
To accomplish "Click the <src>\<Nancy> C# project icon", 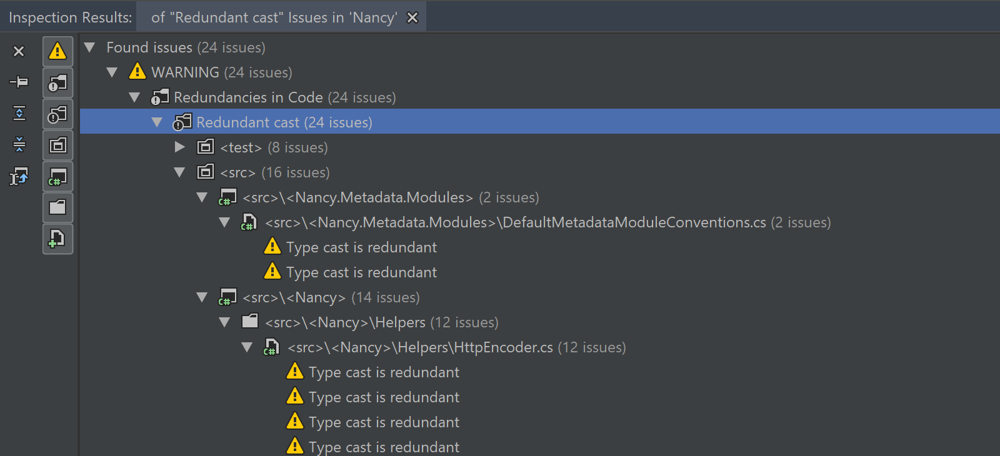I will point(227,297).
